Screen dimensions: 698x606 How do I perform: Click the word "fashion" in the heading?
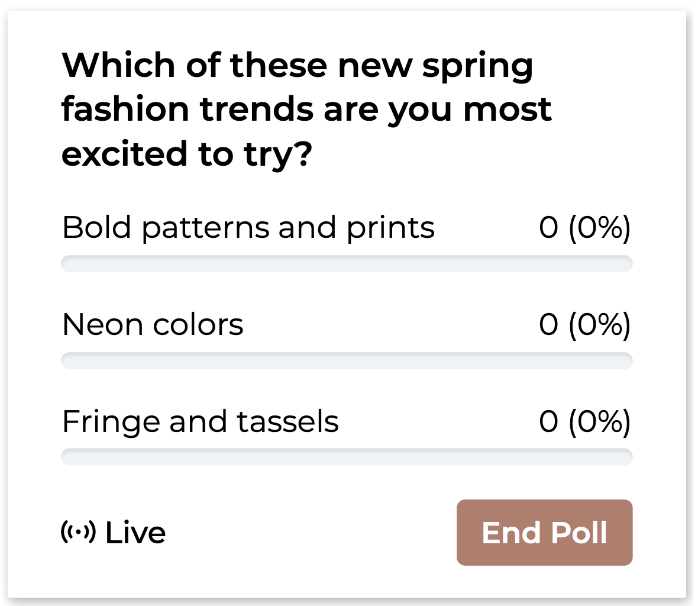tap(125, 109)
